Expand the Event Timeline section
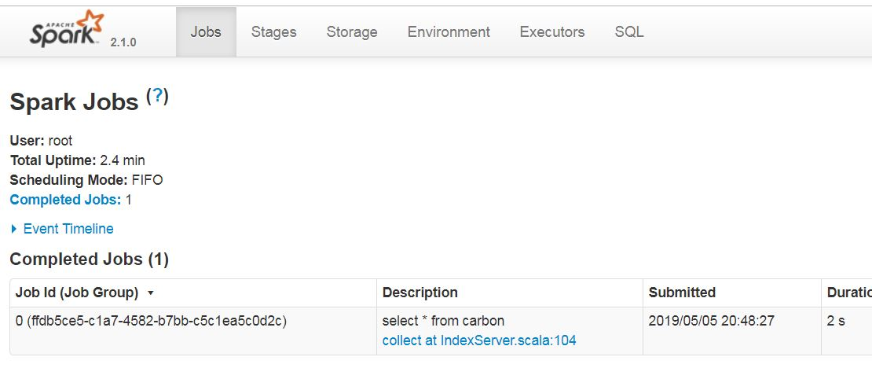The width and height of the screenshot is (872, 368). [68, 229]
